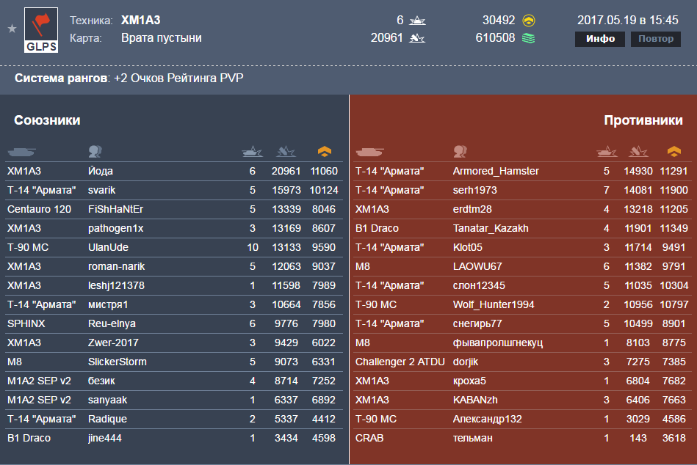Image resolution: width=697 pixels, height=465 pixels.
Task: Click the favorite star icon beside GLPS emblem
Action: coord(12,29)
